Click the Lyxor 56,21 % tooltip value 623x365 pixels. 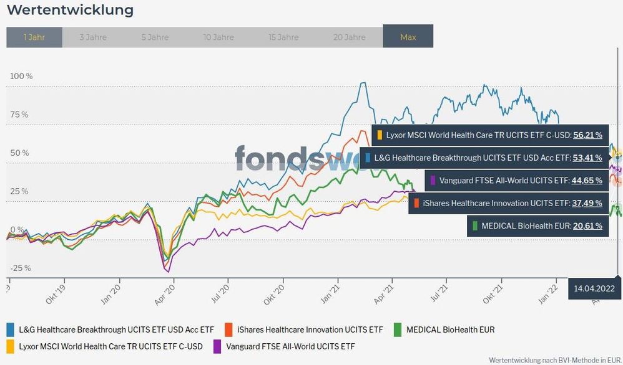[587, 135]
